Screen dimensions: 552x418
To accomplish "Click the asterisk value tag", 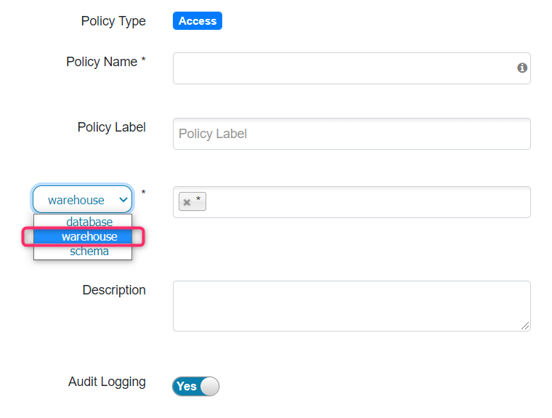I will (192, 201).
